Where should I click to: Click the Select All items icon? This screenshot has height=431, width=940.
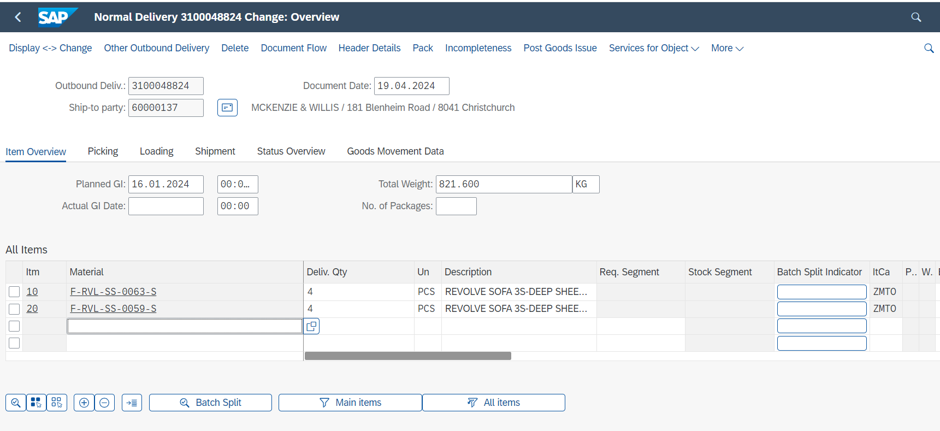(x=36, y=403)
